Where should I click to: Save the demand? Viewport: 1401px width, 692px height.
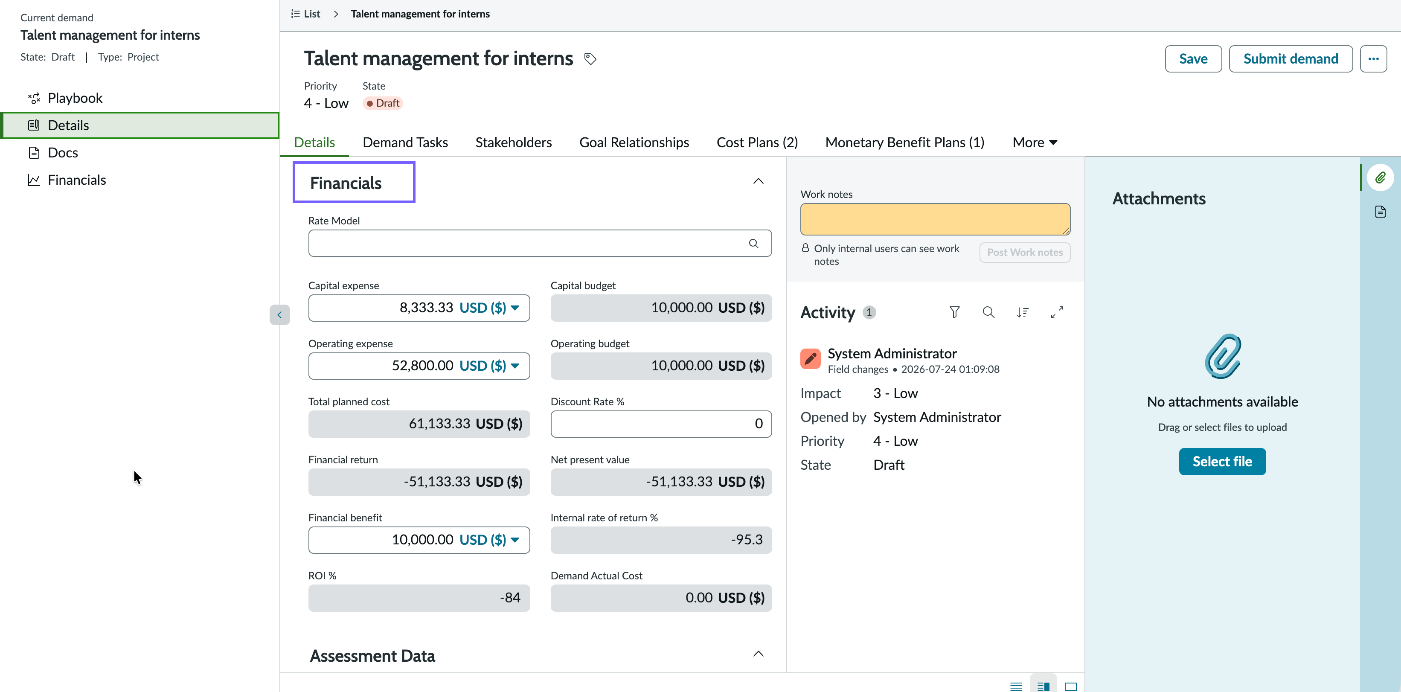tap(1193, 59)
